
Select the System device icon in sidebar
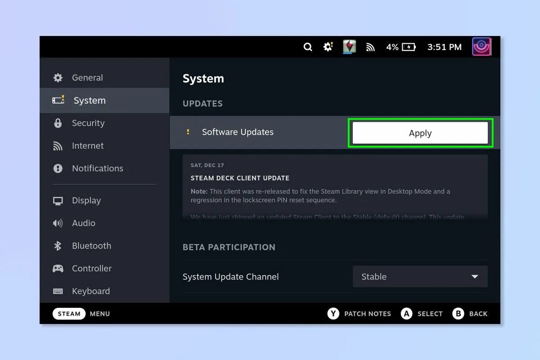(x=58, y=100)
